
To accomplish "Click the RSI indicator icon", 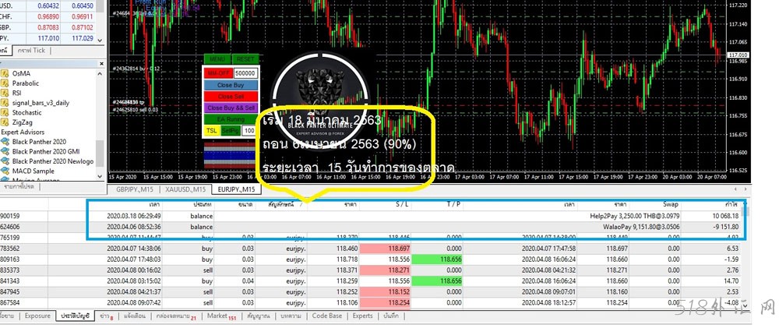I will coord(5,93).
